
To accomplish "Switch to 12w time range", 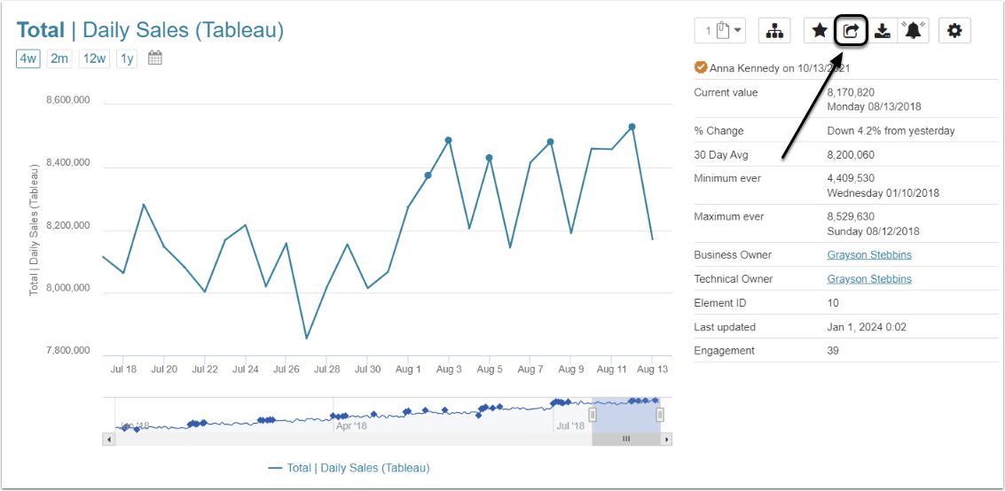I will point(93,58).
